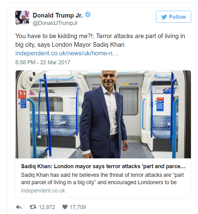Viewport: 198px width, 214px height.
Task: View the 12,872 retweets count
Action: pyautogui.click(x=47, y=207)
